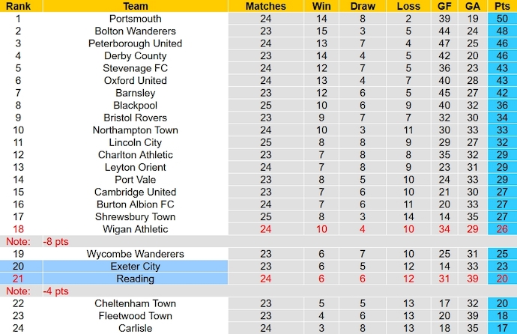Click Portsmouth's 50 points cell

(502, 19)
